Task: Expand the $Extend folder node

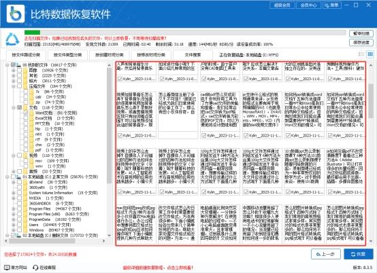Action: (14, 182)
